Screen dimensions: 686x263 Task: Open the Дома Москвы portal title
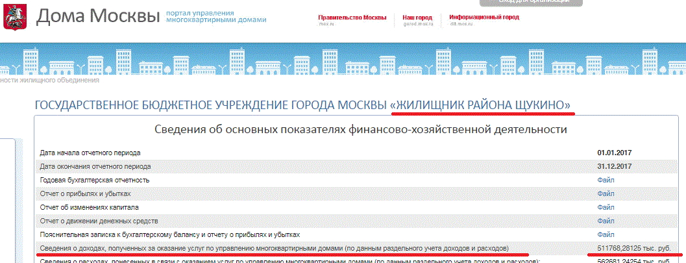click(x=97, y=16)
